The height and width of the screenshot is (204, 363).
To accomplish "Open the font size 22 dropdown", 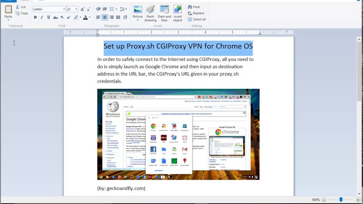I will click(76, 9).
